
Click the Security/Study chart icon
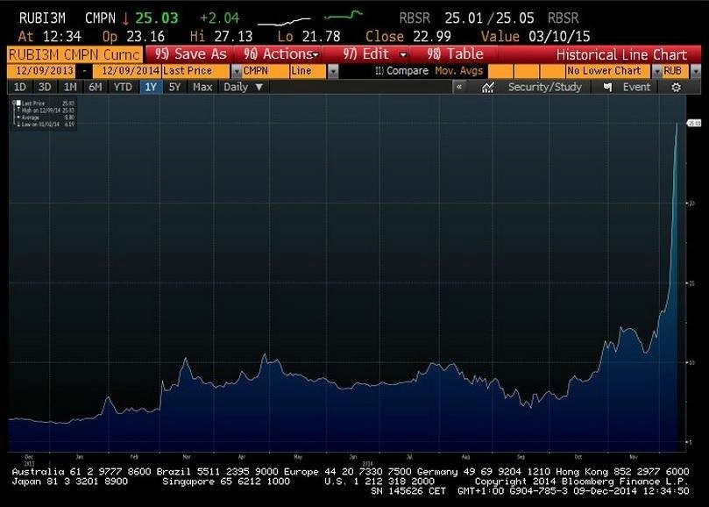pos(487,88)
